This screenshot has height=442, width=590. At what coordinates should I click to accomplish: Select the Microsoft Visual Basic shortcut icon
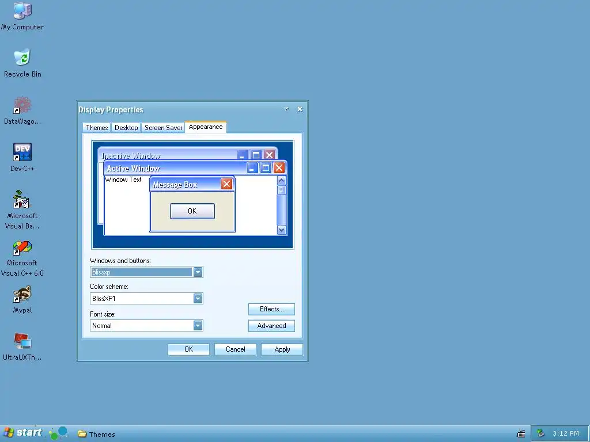pos(22,209)
